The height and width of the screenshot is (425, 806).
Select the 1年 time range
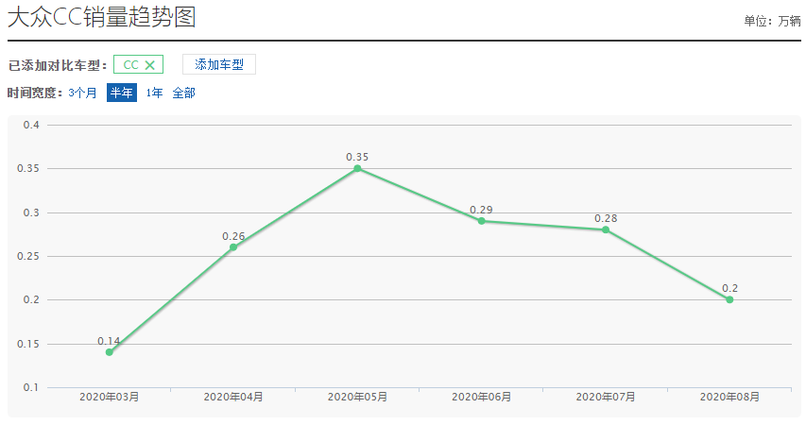154,93
